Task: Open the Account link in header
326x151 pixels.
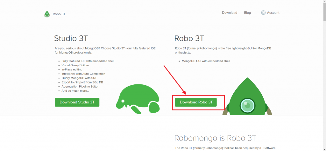Action: click(273, 13)
